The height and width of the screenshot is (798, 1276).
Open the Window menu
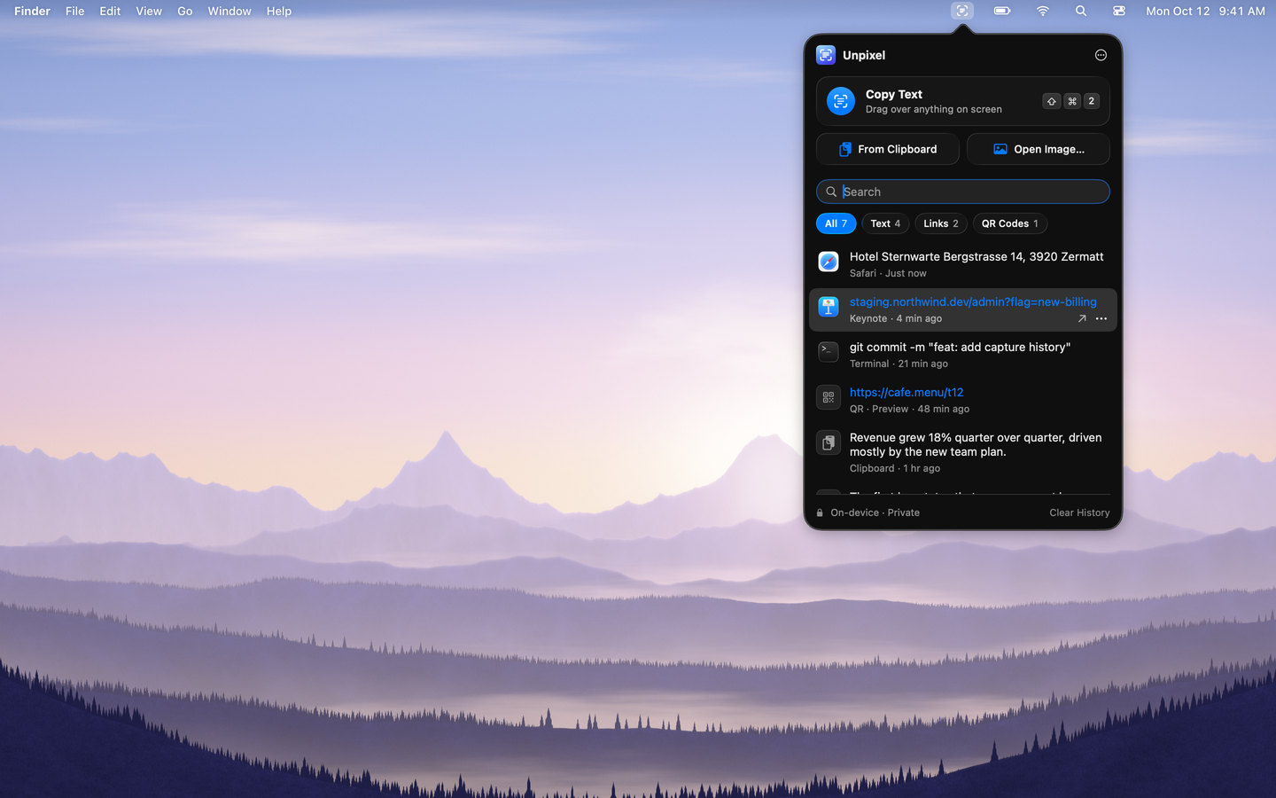[x=229, y=11]
